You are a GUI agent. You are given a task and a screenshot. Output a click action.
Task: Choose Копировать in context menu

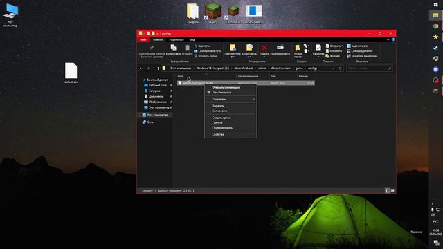pyautogui.click(x=230, y=111)
